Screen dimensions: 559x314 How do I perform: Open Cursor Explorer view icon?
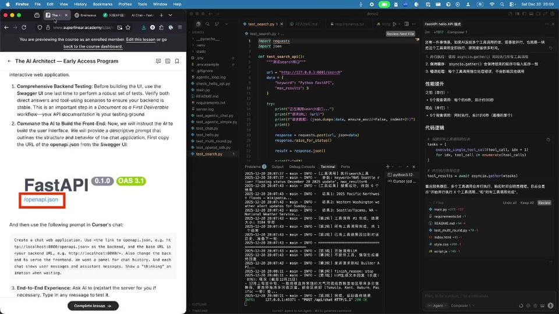pos(198,24)
